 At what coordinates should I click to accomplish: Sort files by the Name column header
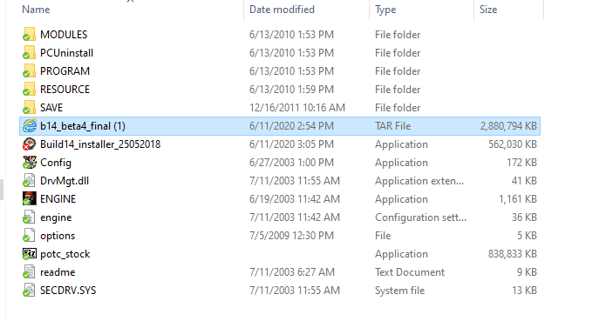[x=36, y=10]
